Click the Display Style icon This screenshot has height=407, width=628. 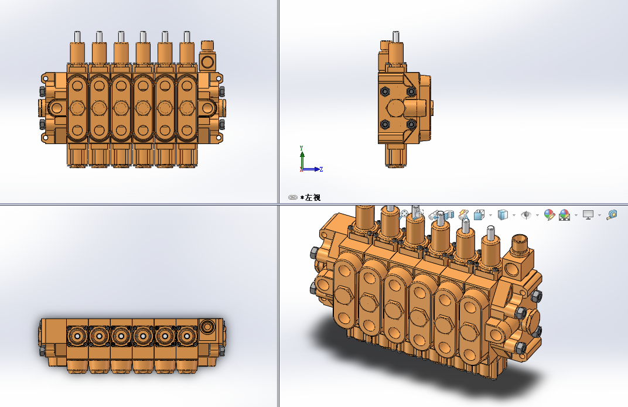[503, 215]
